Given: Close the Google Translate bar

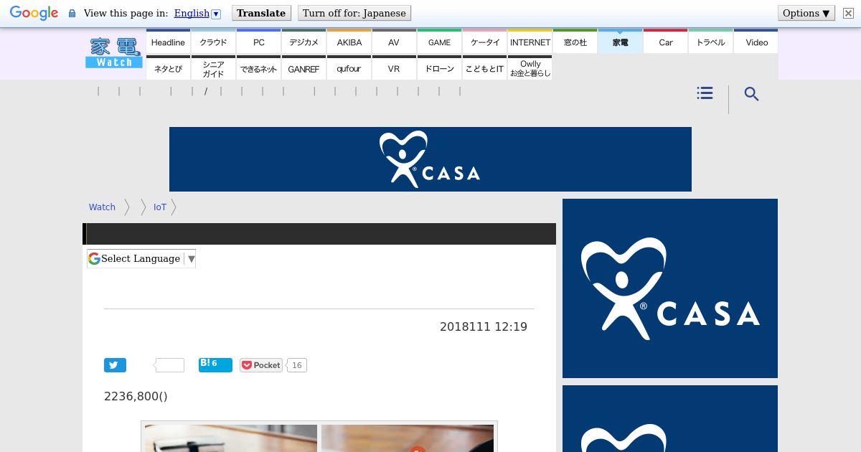Looking at the screenshot, I should click(x=848, y=13).
